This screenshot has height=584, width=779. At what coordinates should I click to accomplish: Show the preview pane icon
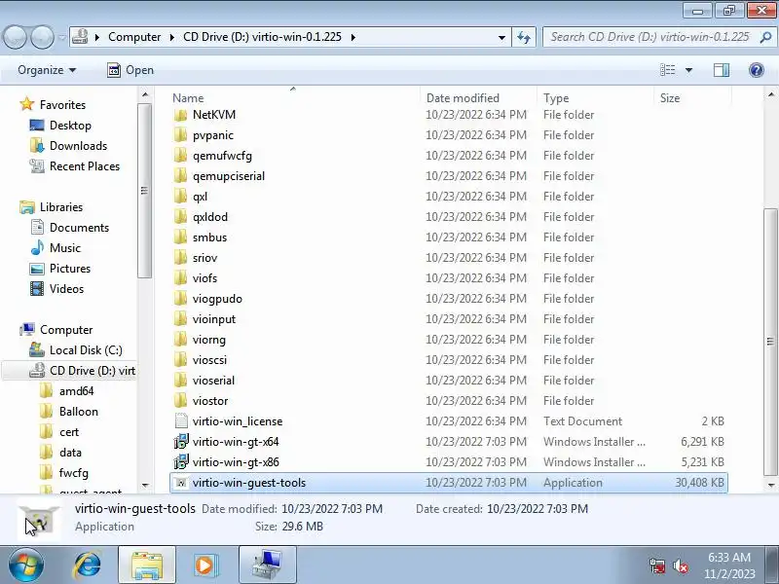(x=722, y=70)
